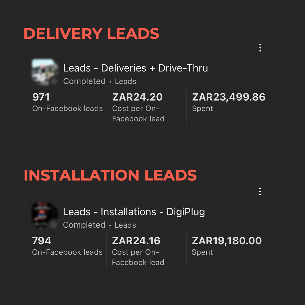Click the status dot on Deliveries thumbnail

[54, 82]
